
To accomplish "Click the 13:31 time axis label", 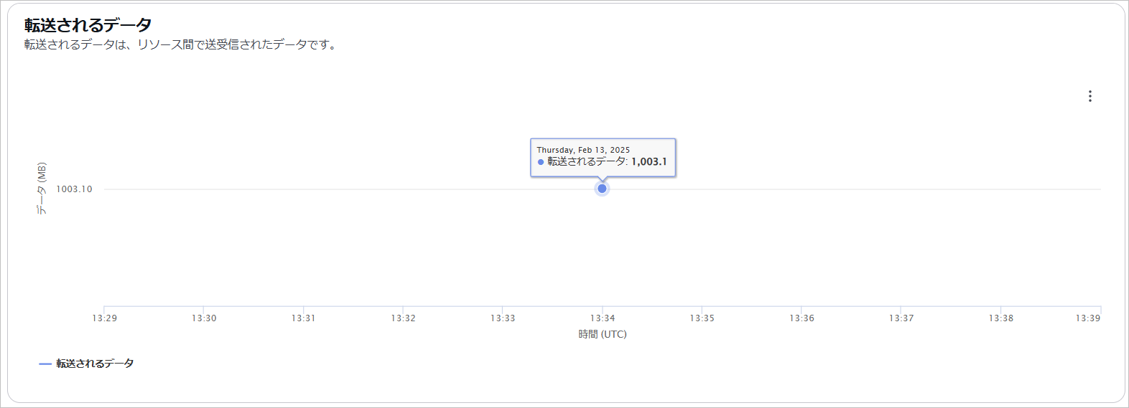I will pos(303,318).
